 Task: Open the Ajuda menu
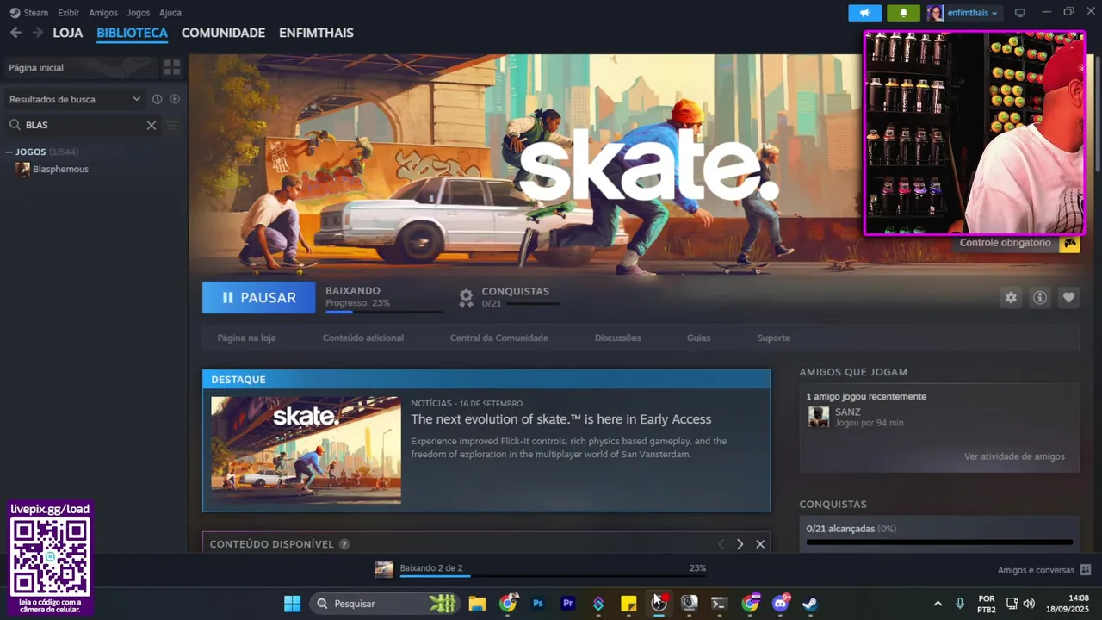pos(170,13)
